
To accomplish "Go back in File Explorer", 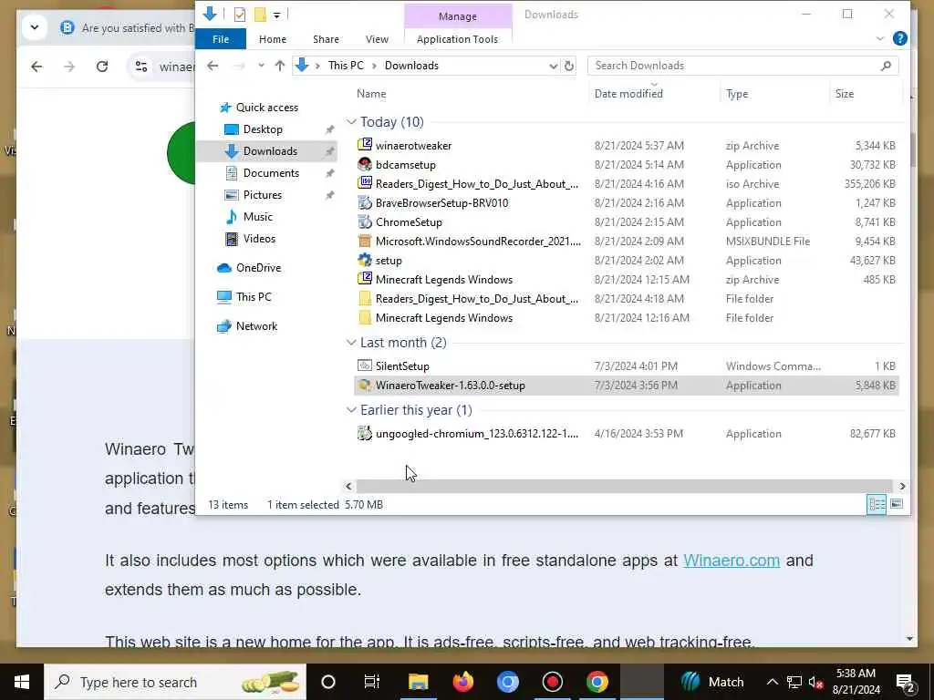I will [213, 66].
